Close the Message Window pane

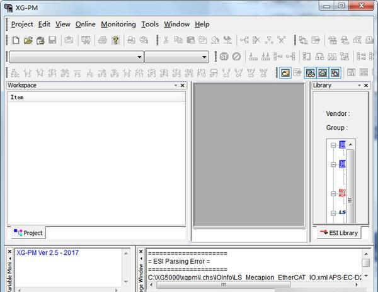(x=141, y=252)
